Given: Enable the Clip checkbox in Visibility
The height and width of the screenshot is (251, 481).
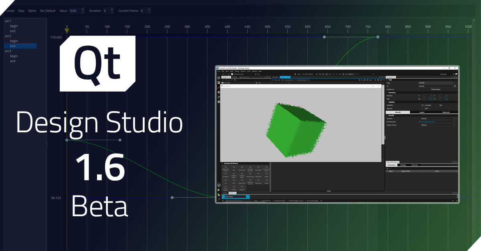Looking at the screenshot, I should tap(437, 105).
